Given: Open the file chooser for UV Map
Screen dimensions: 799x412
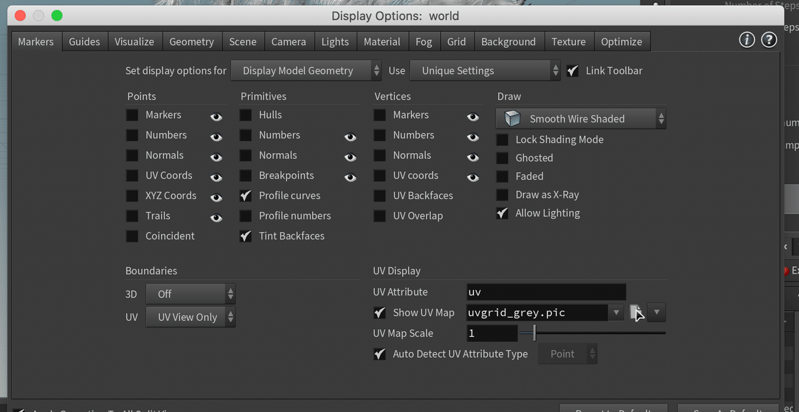Looking at the screenshot, I should point(637,312).
